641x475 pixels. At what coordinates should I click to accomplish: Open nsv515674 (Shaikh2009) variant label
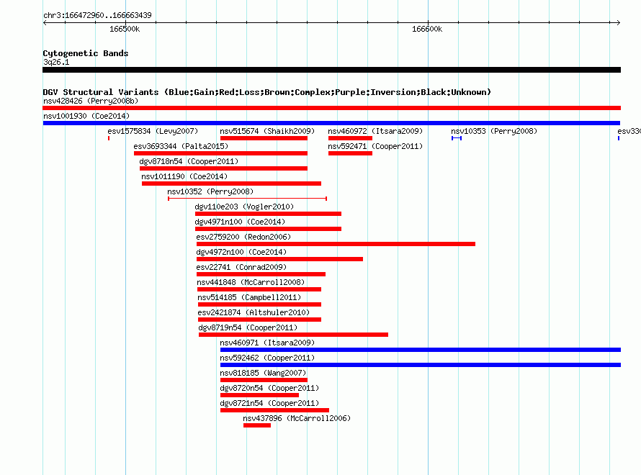267,131
